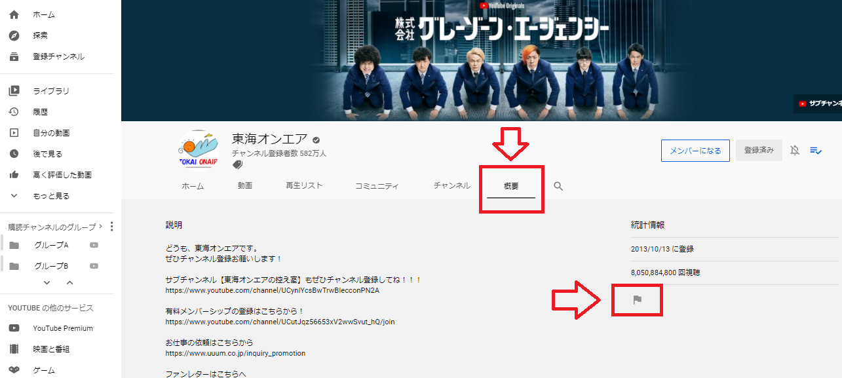Switch to the 動画 tab
The width and height of the screenshot is (842, 378).
245,186
